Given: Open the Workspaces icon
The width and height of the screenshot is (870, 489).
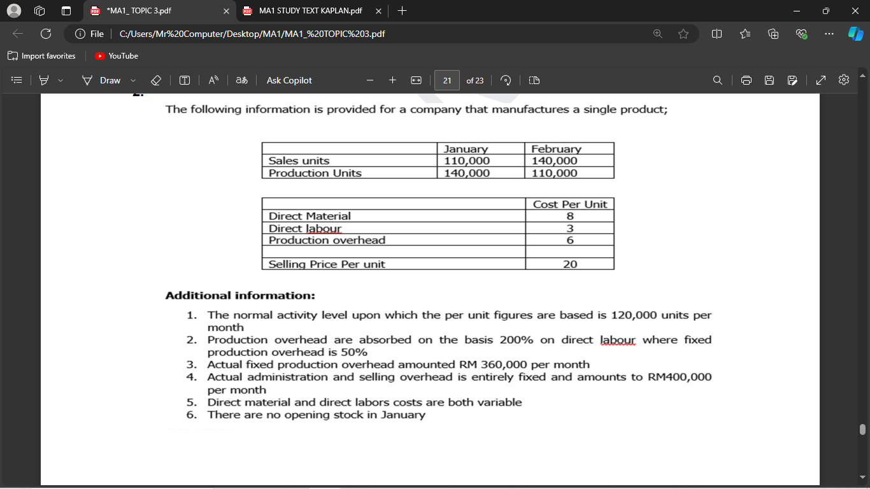Looking at the screenshot, I should (39, 11).
